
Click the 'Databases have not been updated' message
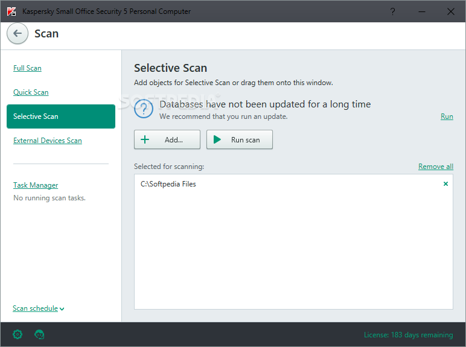click(265, 104)
